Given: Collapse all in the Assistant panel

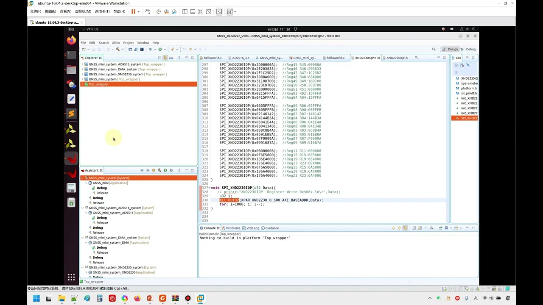Looking at the screenshot, I should pyautogui.click(x=142, y=170).
